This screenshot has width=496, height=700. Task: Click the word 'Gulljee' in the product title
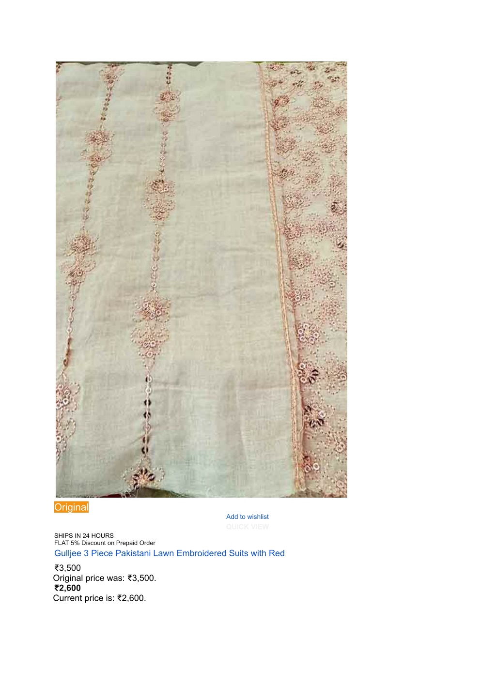(x=68, y=553)
